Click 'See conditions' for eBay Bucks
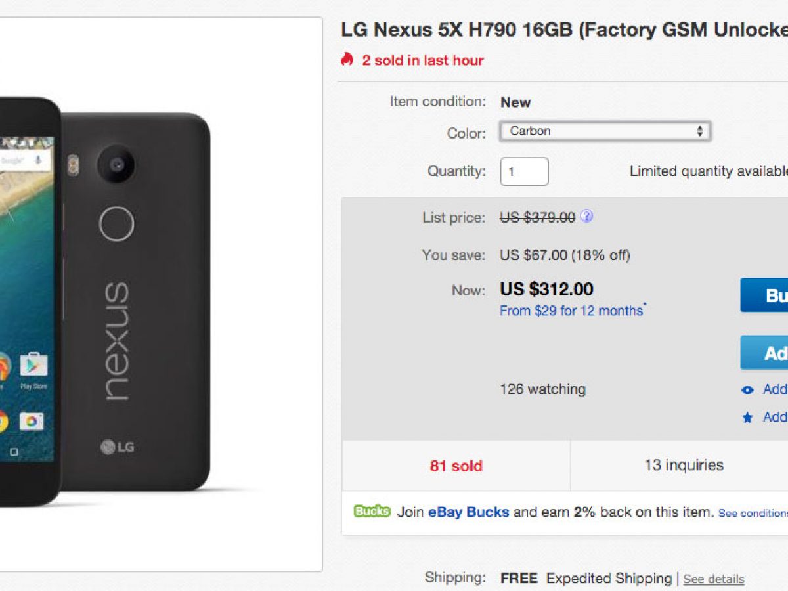Viewport: 788px width, 591px height. point(753,513)
